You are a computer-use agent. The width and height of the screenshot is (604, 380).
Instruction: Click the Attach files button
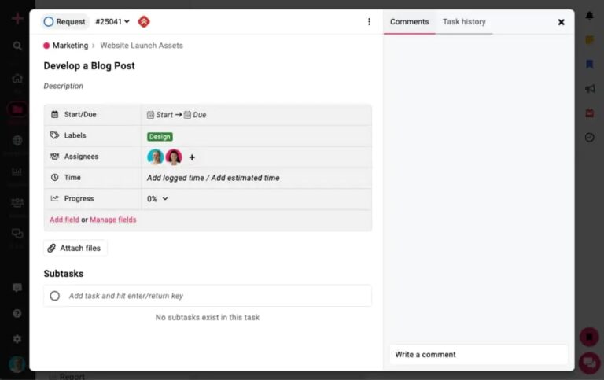point(75,249)
